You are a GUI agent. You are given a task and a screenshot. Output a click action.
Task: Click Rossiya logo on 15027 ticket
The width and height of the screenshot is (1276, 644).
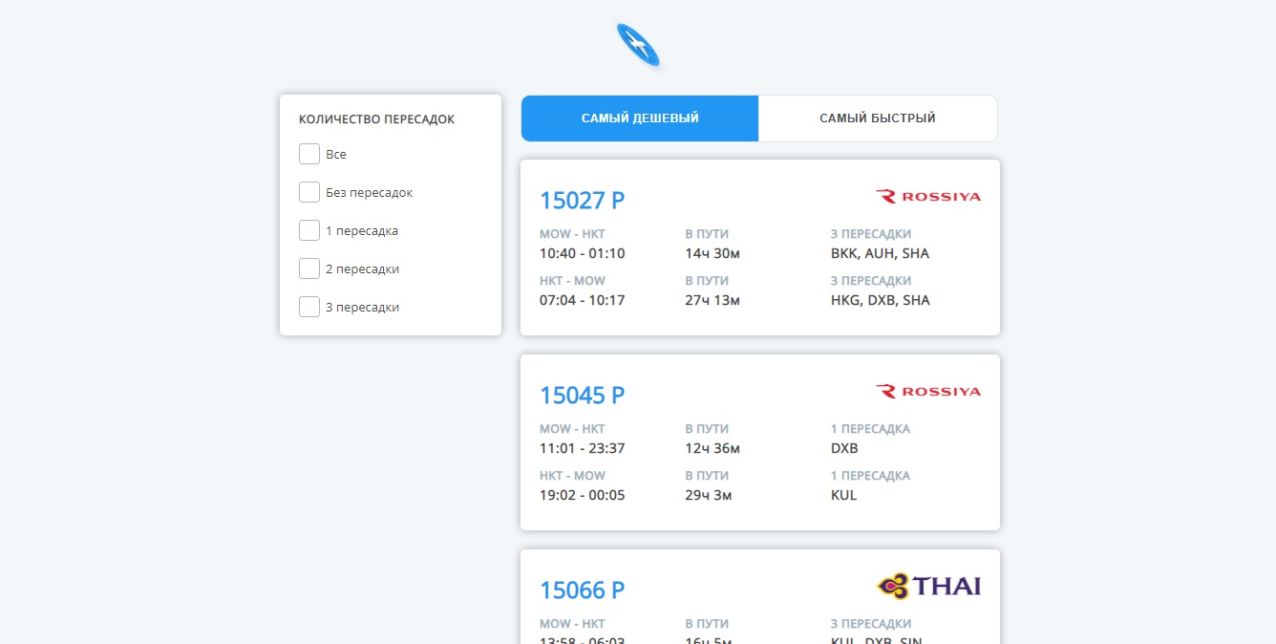[927, 197]
